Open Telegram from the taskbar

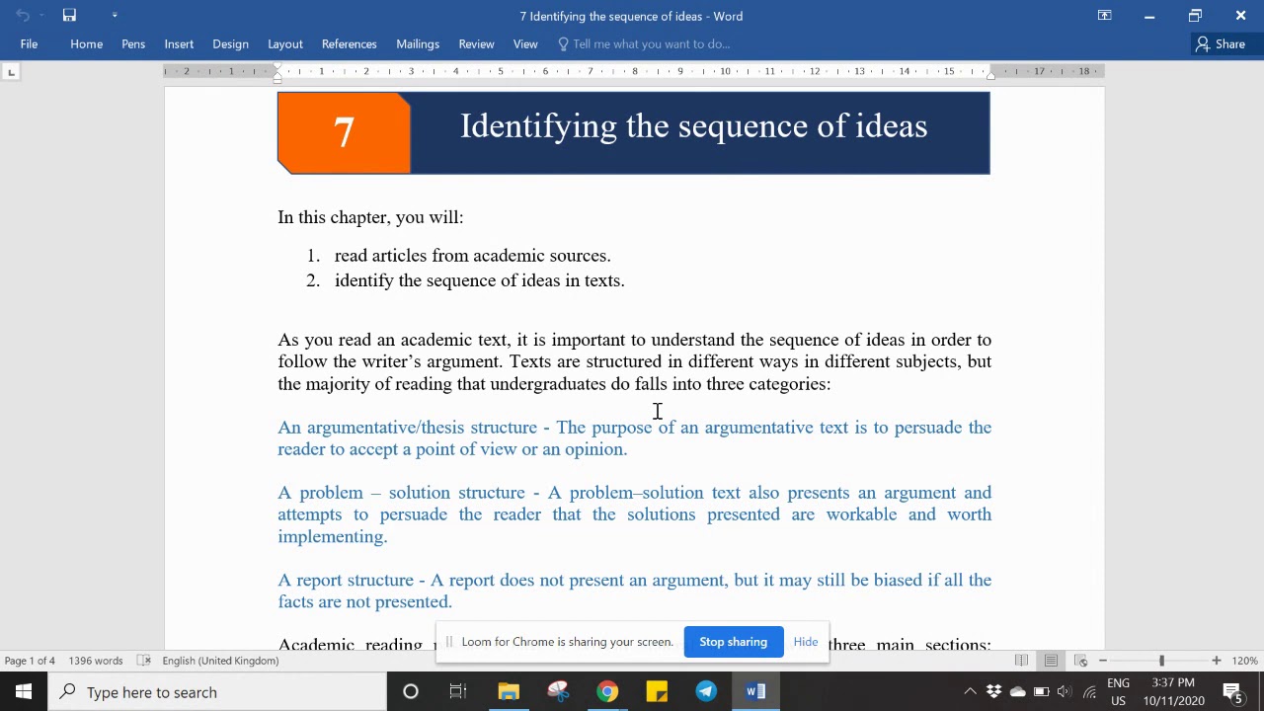point(706,692)
